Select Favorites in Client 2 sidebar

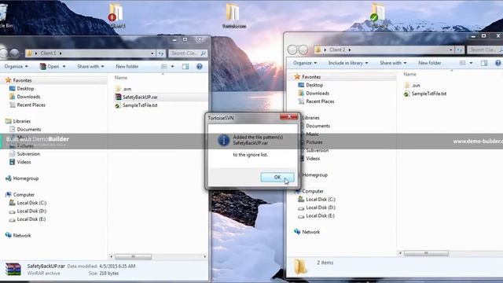click(x=307, y=77)
